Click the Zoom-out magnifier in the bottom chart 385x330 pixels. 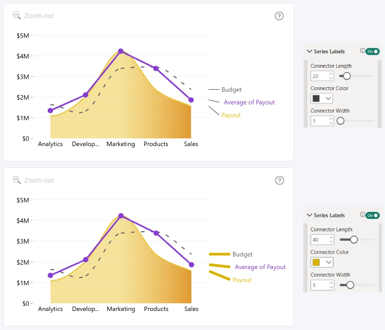pyautogui.click(x=17, y=180)
